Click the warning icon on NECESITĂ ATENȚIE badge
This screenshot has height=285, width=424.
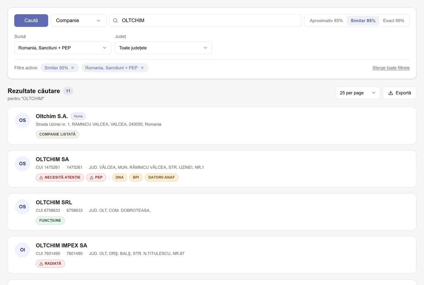pos(41,177)
